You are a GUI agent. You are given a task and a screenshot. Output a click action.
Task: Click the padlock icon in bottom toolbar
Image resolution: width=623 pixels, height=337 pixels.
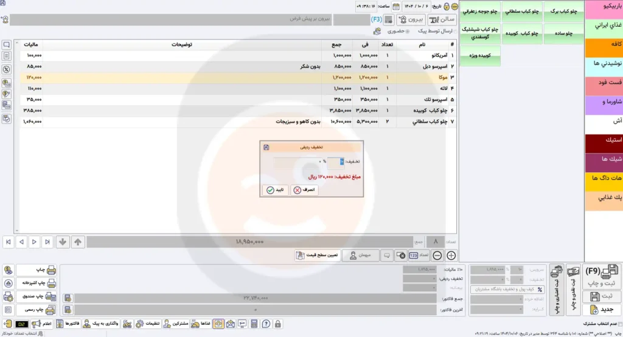point(277,324)
